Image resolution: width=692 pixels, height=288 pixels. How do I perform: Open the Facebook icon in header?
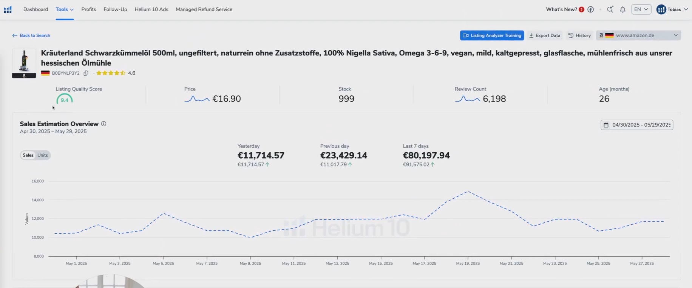click(x=591, y=9)
